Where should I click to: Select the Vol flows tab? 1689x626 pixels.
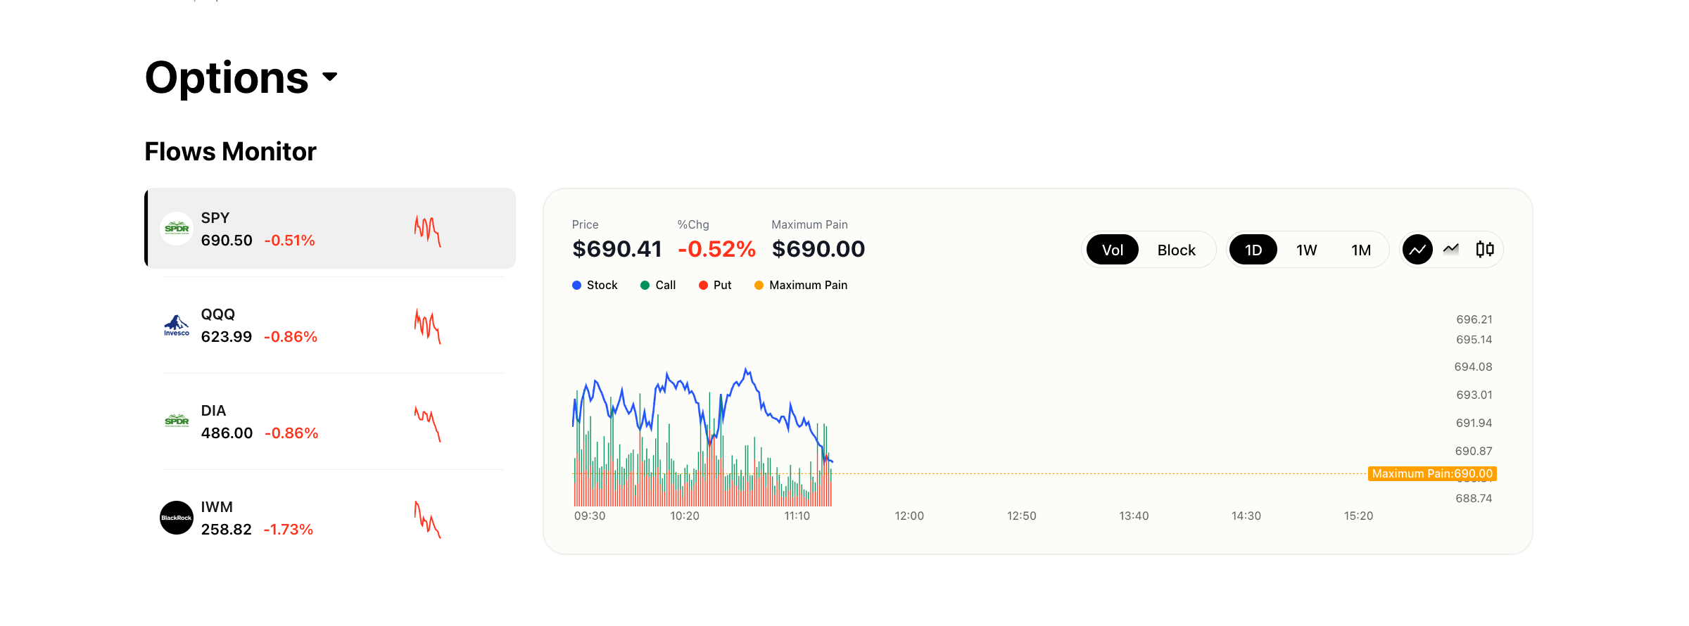1112,250
